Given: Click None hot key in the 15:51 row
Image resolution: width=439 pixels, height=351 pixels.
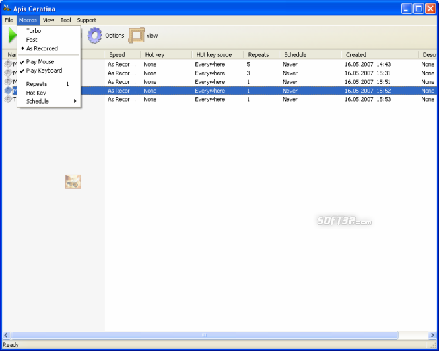Looking at the screenshot, I should tap(150, 81).
